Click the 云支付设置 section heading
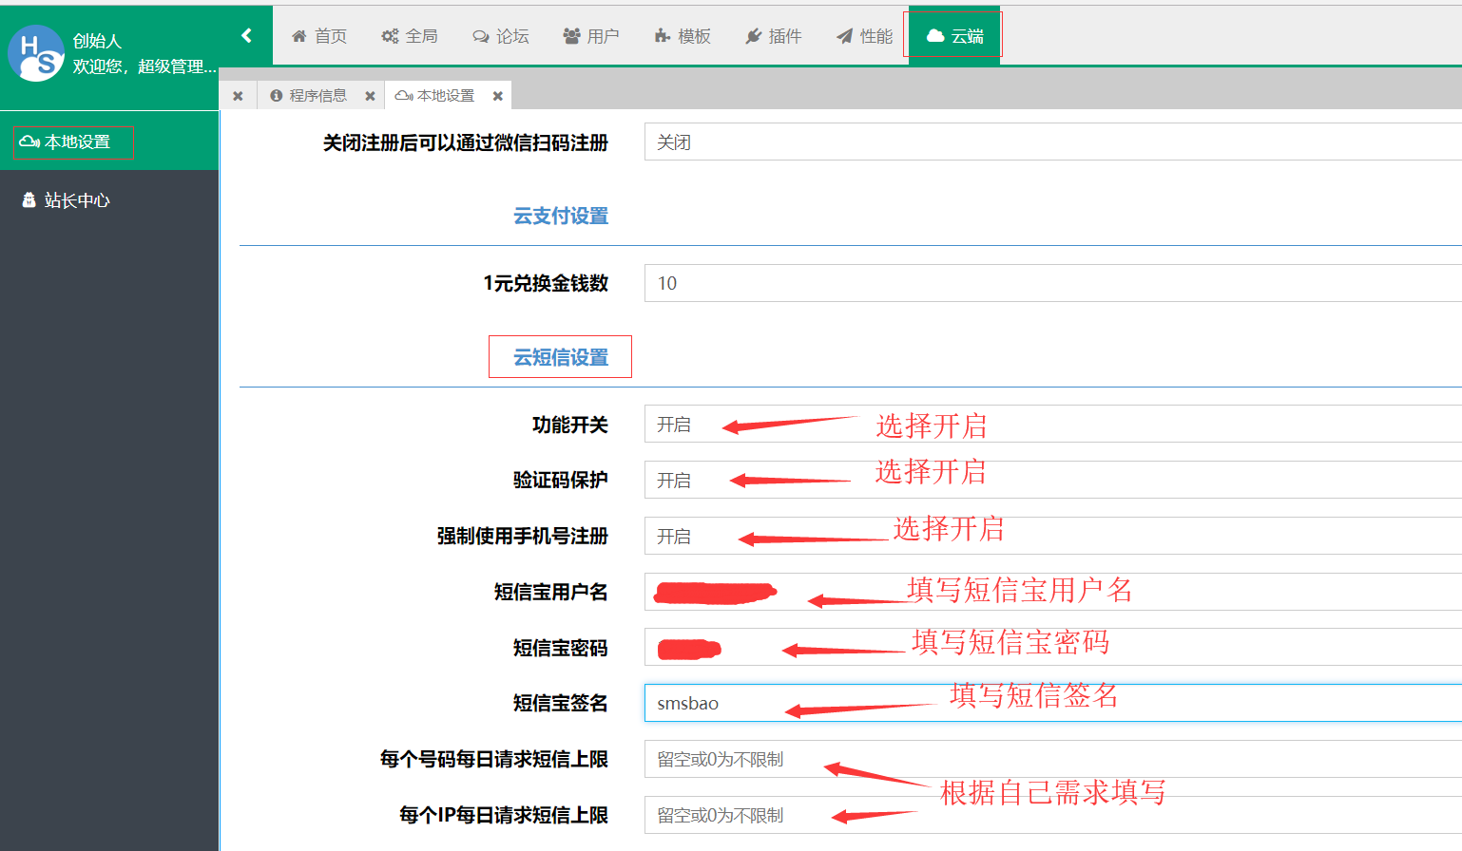 tap(561, 216)
